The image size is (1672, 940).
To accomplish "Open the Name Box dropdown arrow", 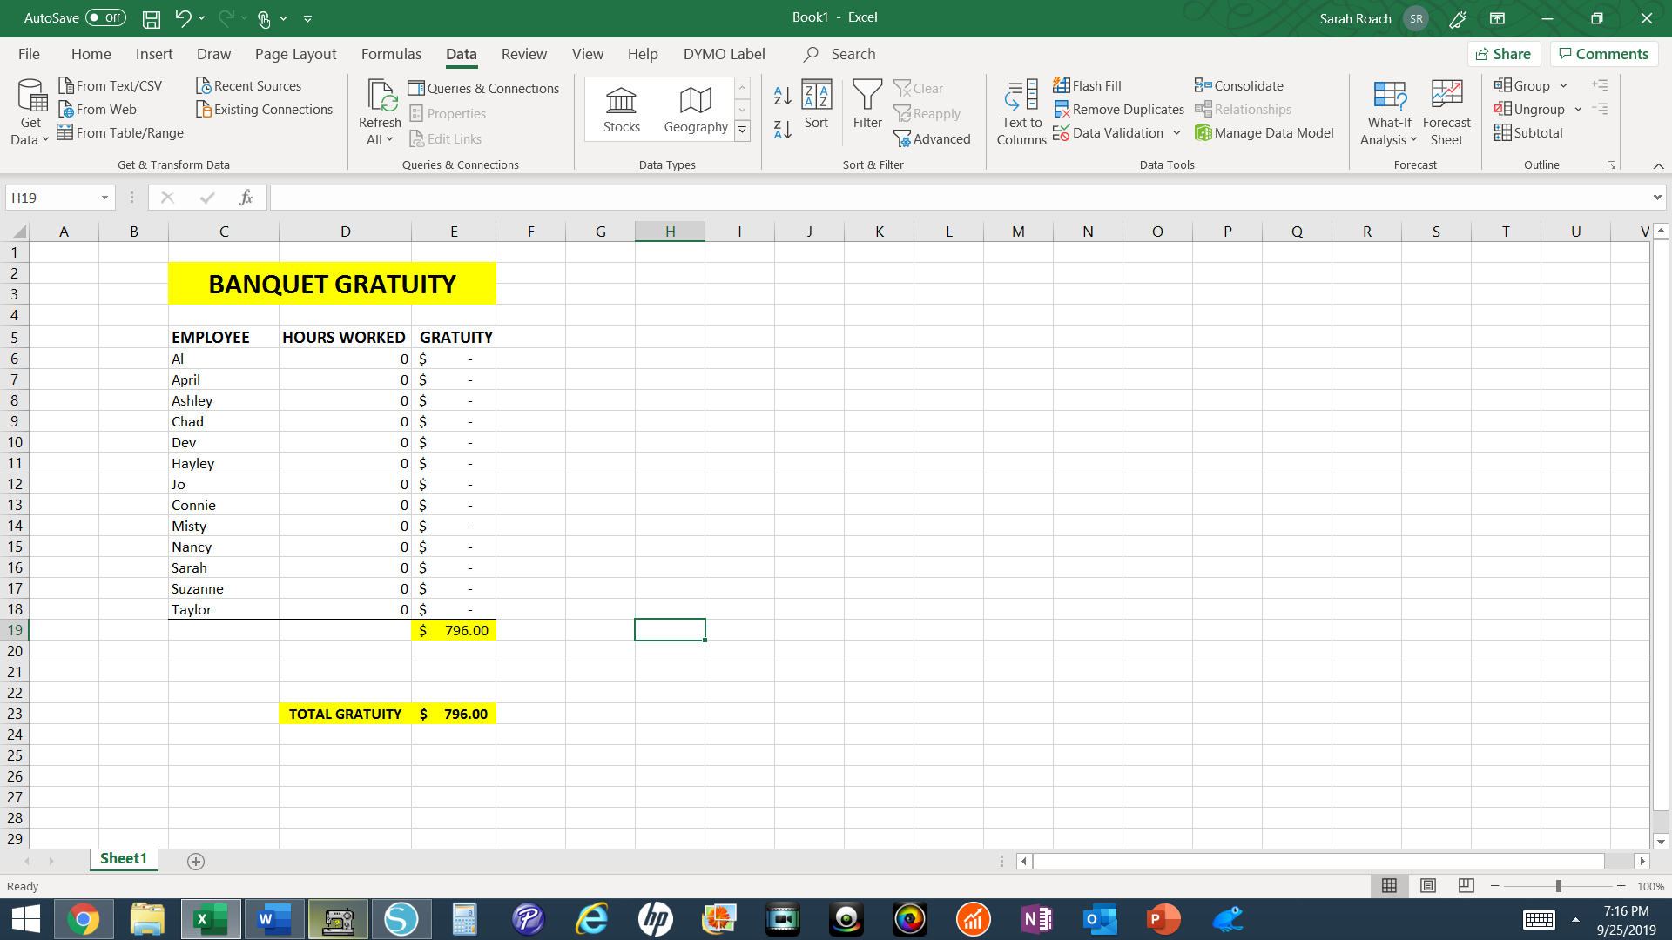I will pyautogui.click(x=104, y=198).
